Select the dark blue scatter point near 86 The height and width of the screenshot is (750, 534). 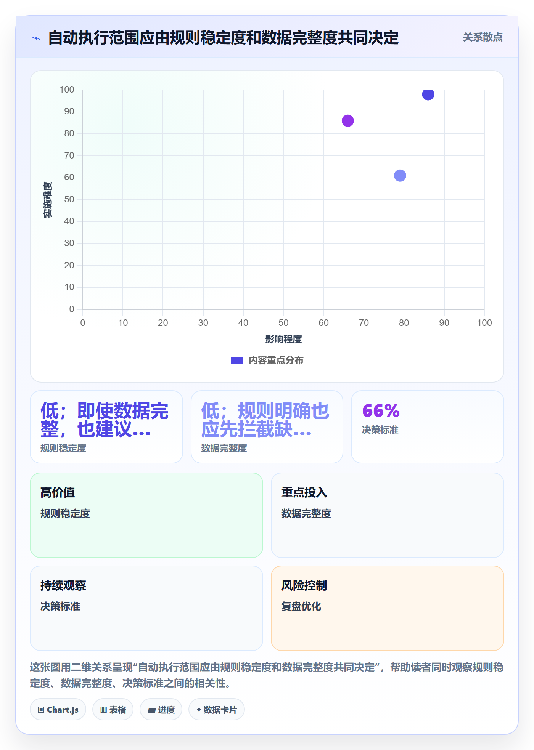pyautogui.click(x=428, y=94)
